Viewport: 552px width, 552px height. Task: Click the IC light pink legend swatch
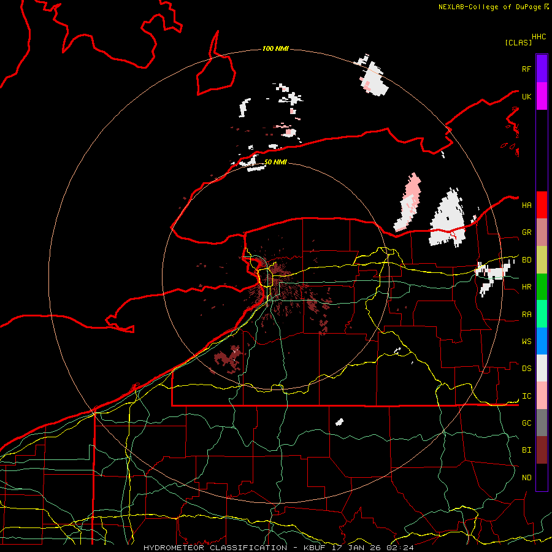pos(542,396)
